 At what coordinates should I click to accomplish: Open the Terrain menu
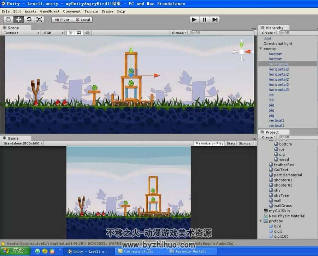91,11
